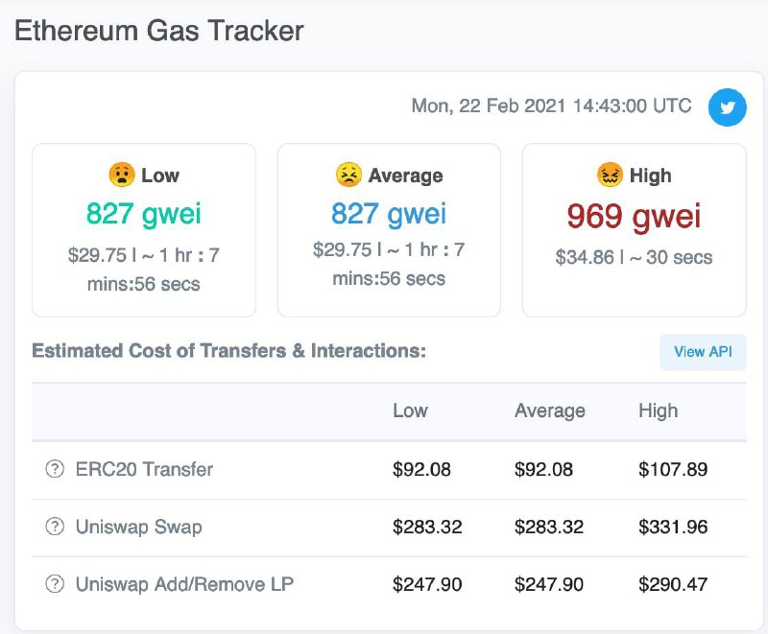Click the Average gas confounded emoji
Image resolution: width=768 pixels, height=634 pixels.
pos(348,175)
